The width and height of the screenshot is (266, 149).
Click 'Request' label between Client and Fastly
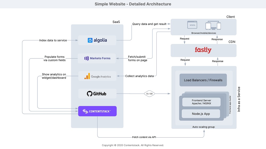(185, 38)
